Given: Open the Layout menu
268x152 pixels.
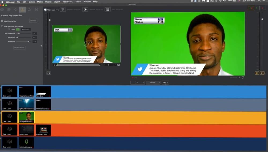Looking at the screenshot, I should 57,2.
